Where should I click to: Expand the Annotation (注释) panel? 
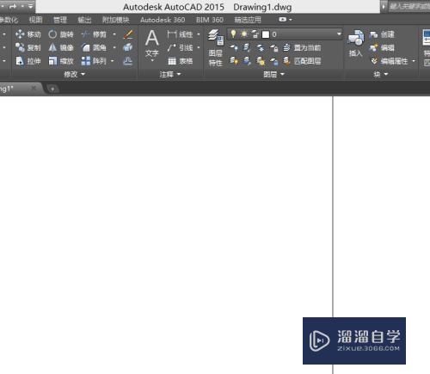[170, 75]
